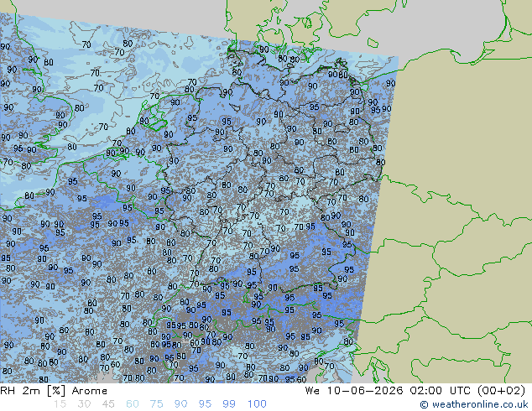Select legend value 15
This screenshot has width=532, height=411.
pos(60,404)
